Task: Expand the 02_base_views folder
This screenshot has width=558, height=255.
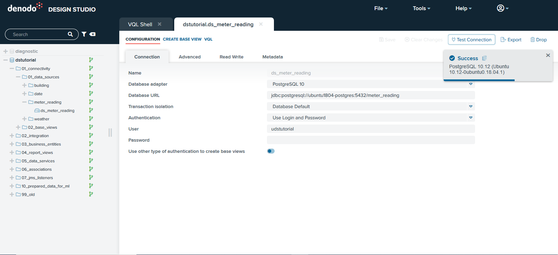Action: (x=18, y=127)
